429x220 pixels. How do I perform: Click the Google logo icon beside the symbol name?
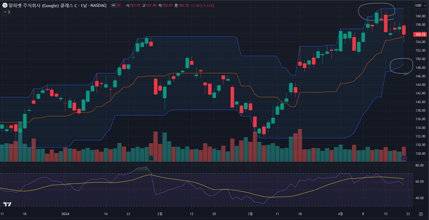click(x=5, y=5)
